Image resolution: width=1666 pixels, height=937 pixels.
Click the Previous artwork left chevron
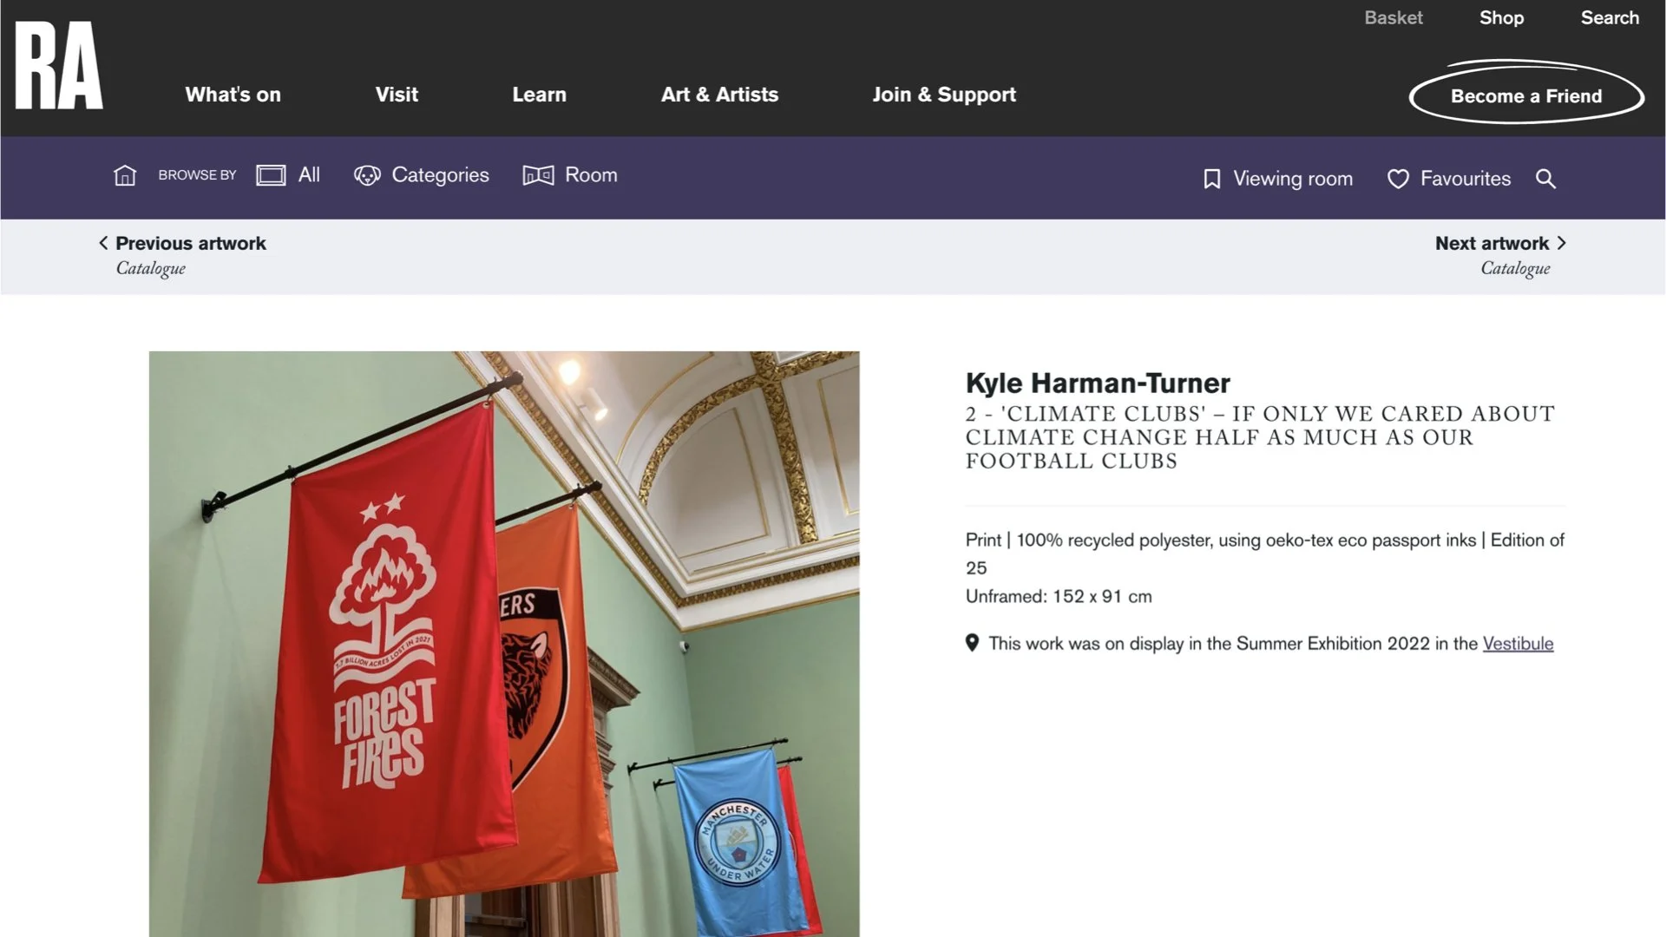point(103,243)
